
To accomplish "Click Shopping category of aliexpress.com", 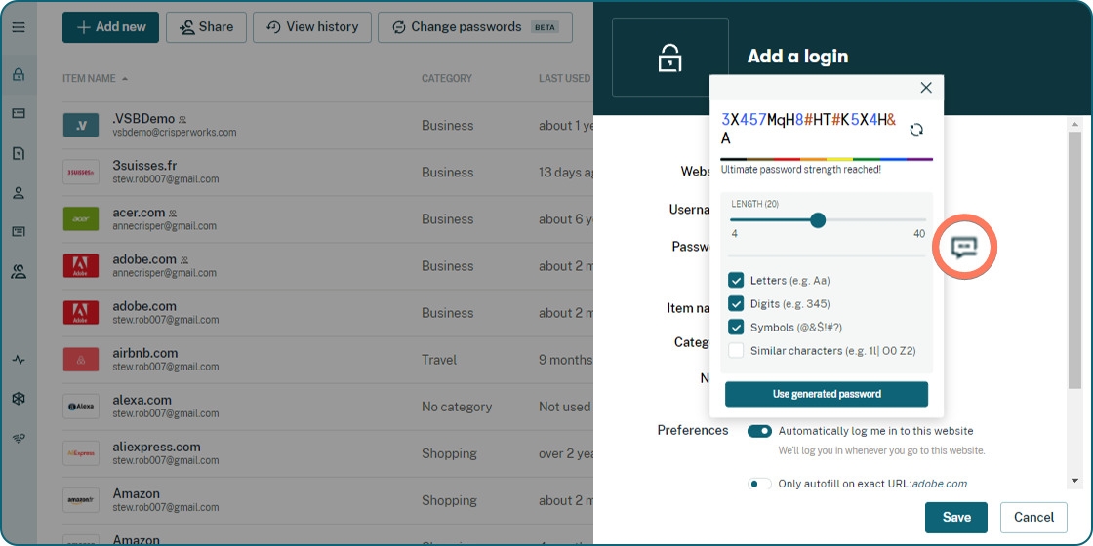I will pos(449,454).
